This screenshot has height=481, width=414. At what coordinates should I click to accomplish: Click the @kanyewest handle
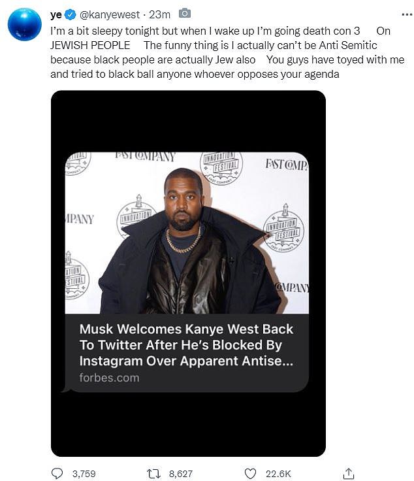105,14
